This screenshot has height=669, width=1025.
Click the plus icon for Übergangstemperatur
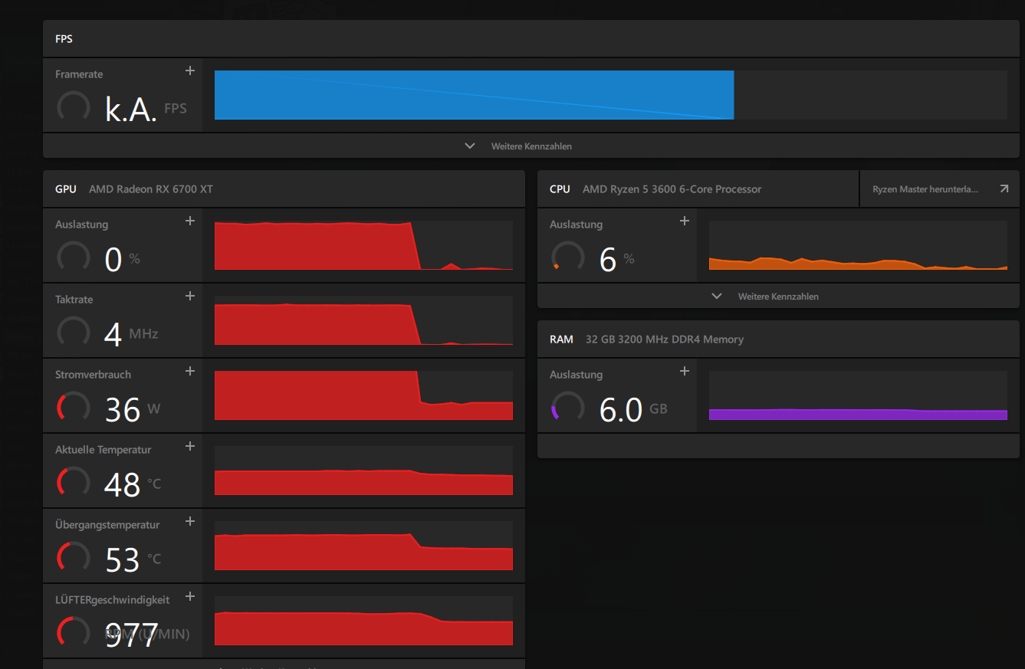[190, 522]
